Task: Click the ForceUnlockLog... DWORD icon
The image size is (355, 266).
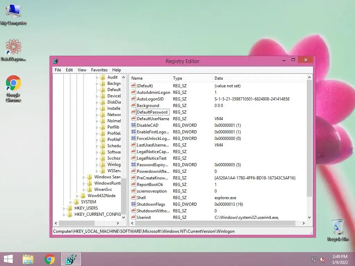Action: point(133,138)
